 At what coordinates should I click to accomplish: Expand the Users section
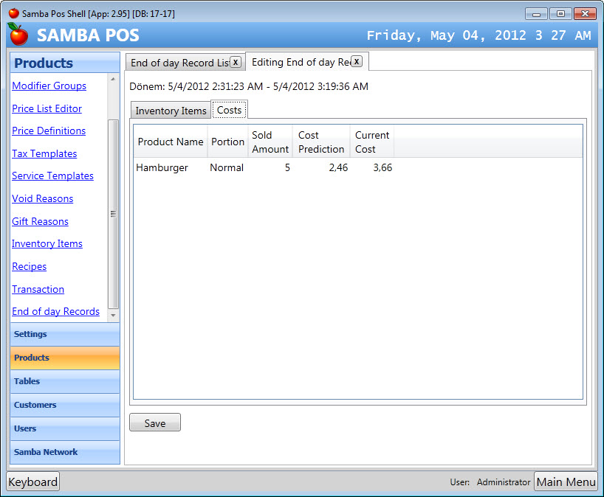65,428
